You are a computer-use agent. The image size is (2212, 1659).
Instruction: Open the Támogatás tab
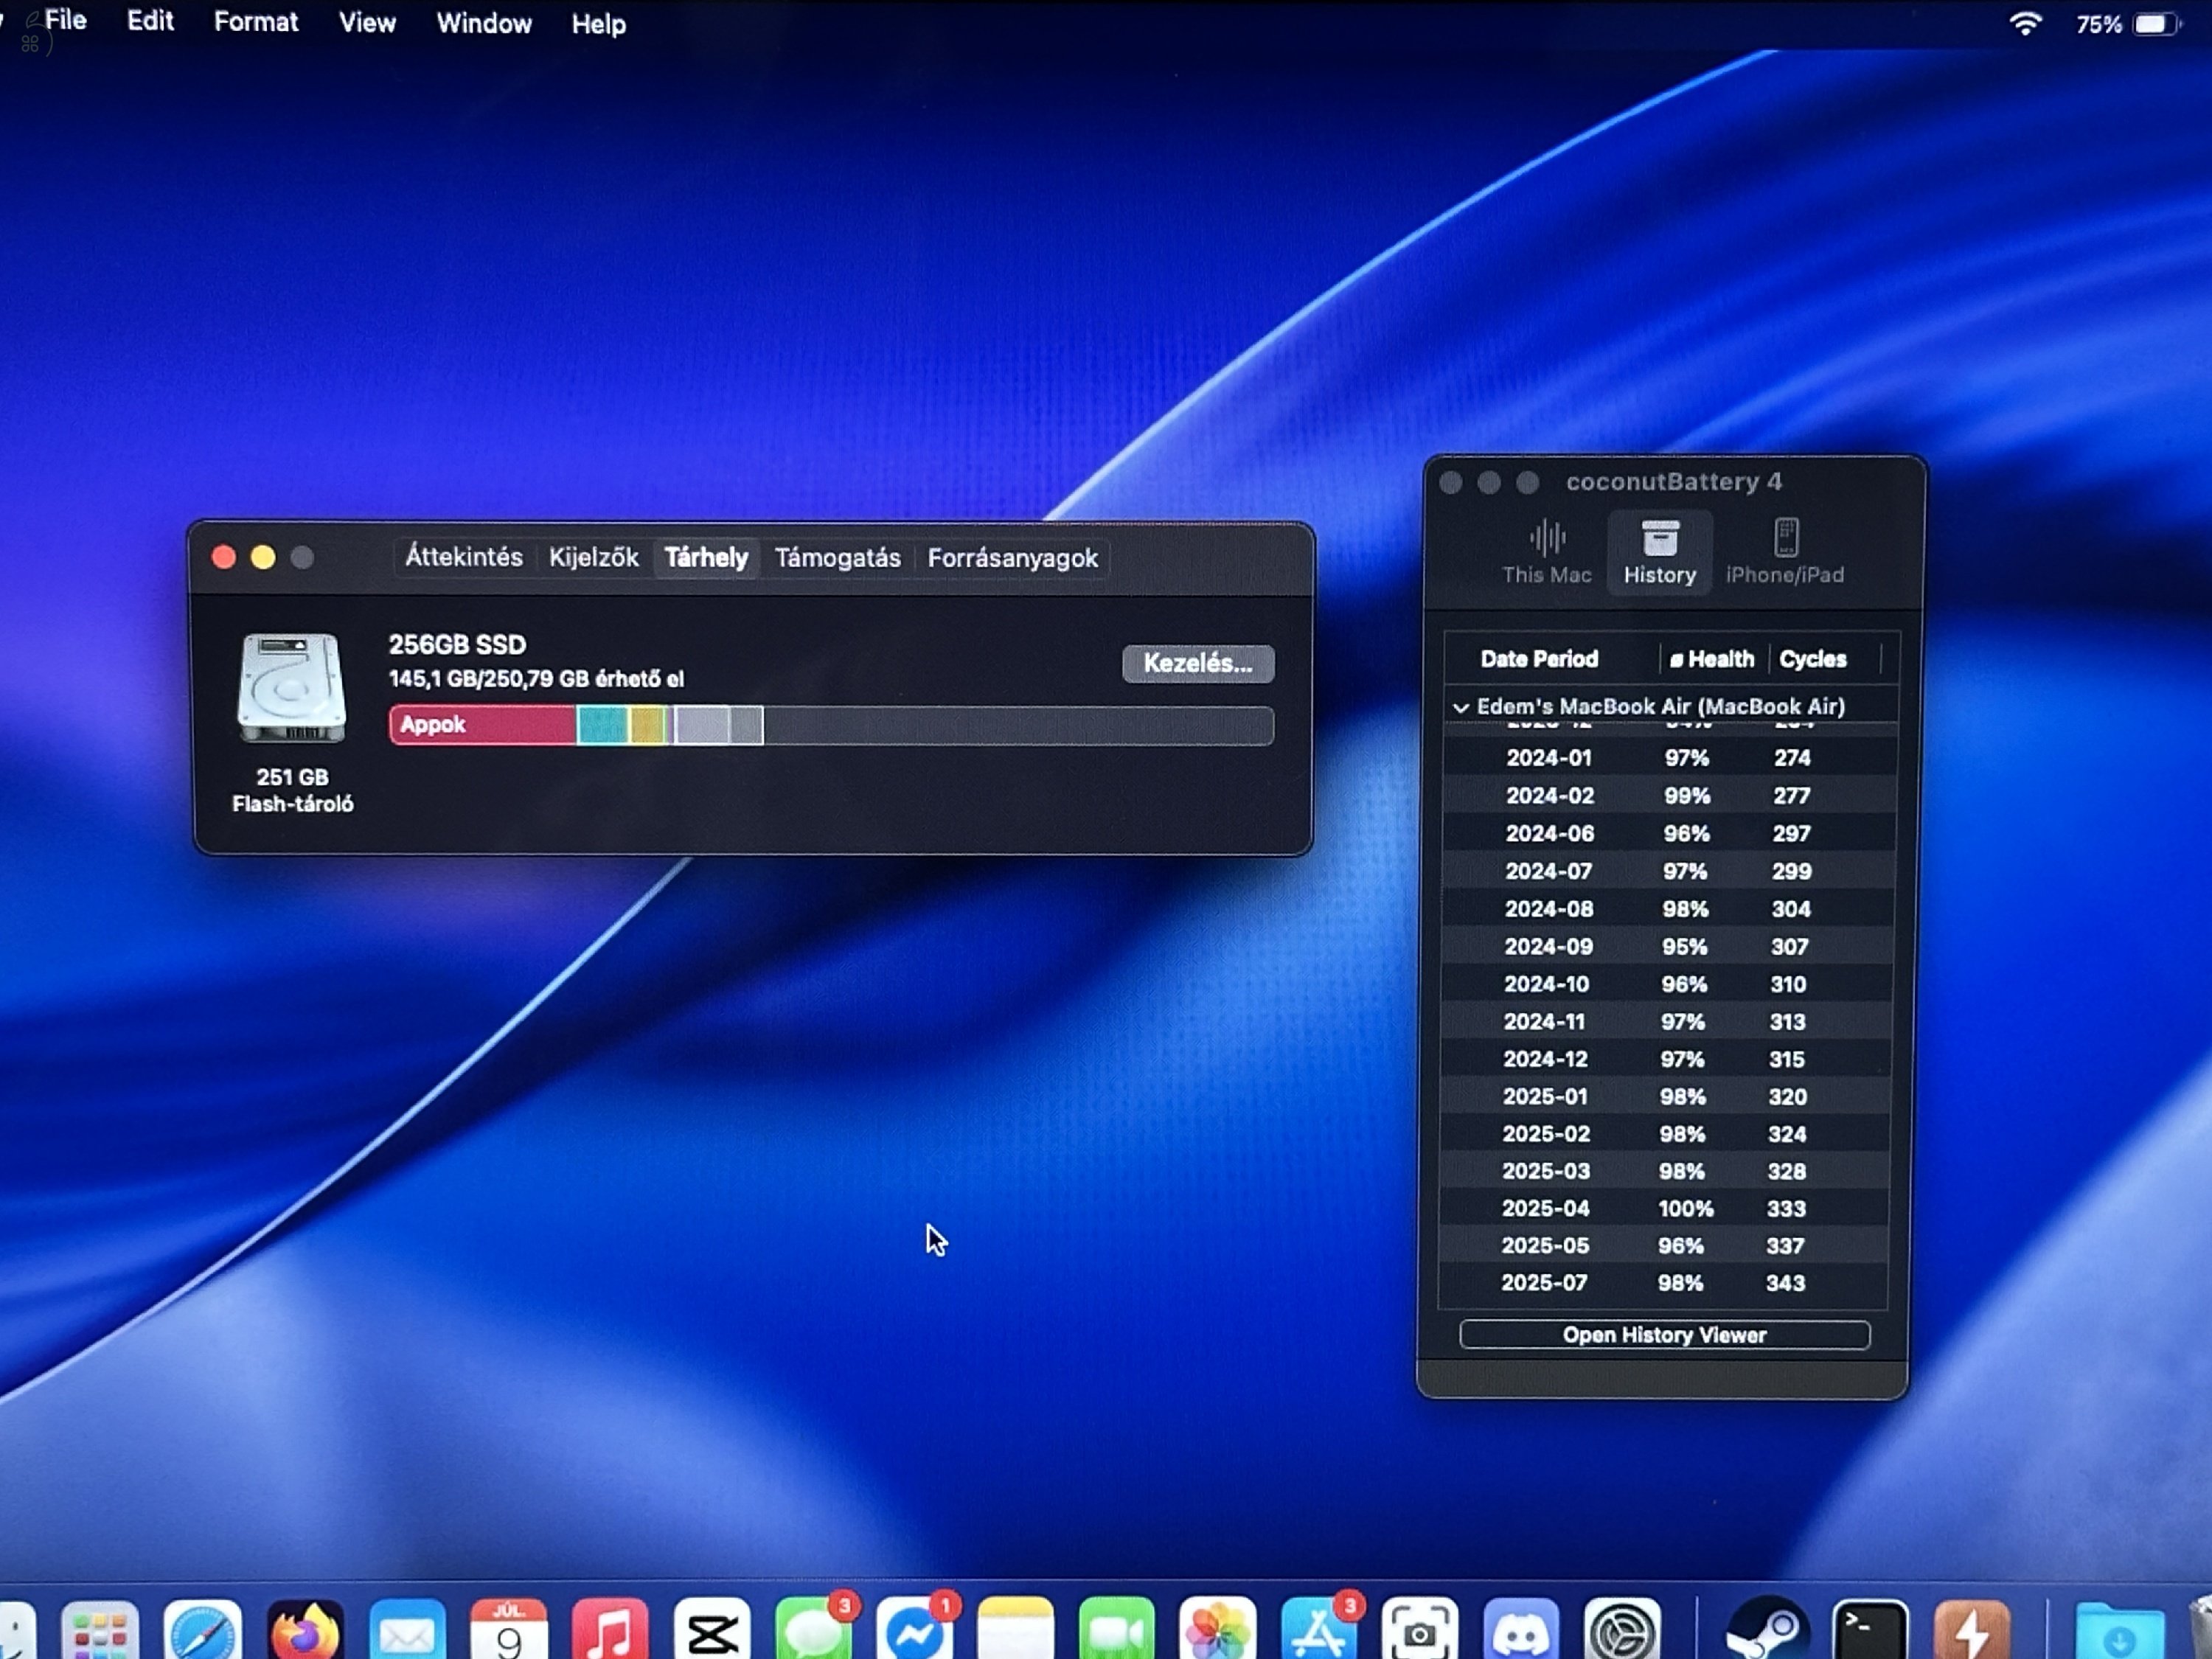pyautogui.click(x=838, y=558)
